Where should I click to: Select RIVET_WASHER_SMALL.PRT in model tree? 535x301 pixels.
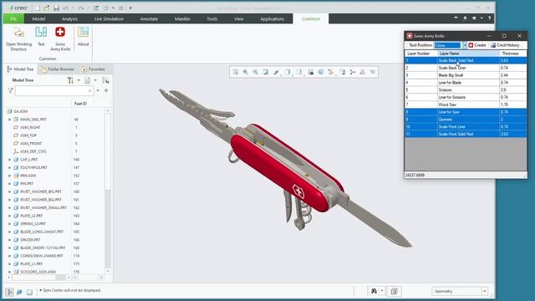(x=43, y=207)
